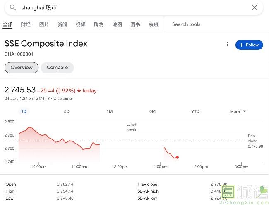
Task: Follow the SSE Composite Index
Action: point(249,45)
